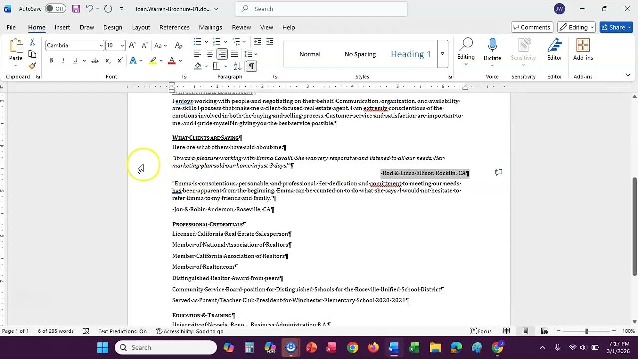Open Accessibility: Good to go status
This screenshot has height=359, width=638.
point(189,331)
